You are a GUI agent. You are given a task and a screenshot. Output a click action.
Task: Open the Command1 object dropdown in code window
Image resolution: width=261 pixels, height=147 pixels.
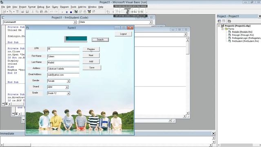[75, 22]
